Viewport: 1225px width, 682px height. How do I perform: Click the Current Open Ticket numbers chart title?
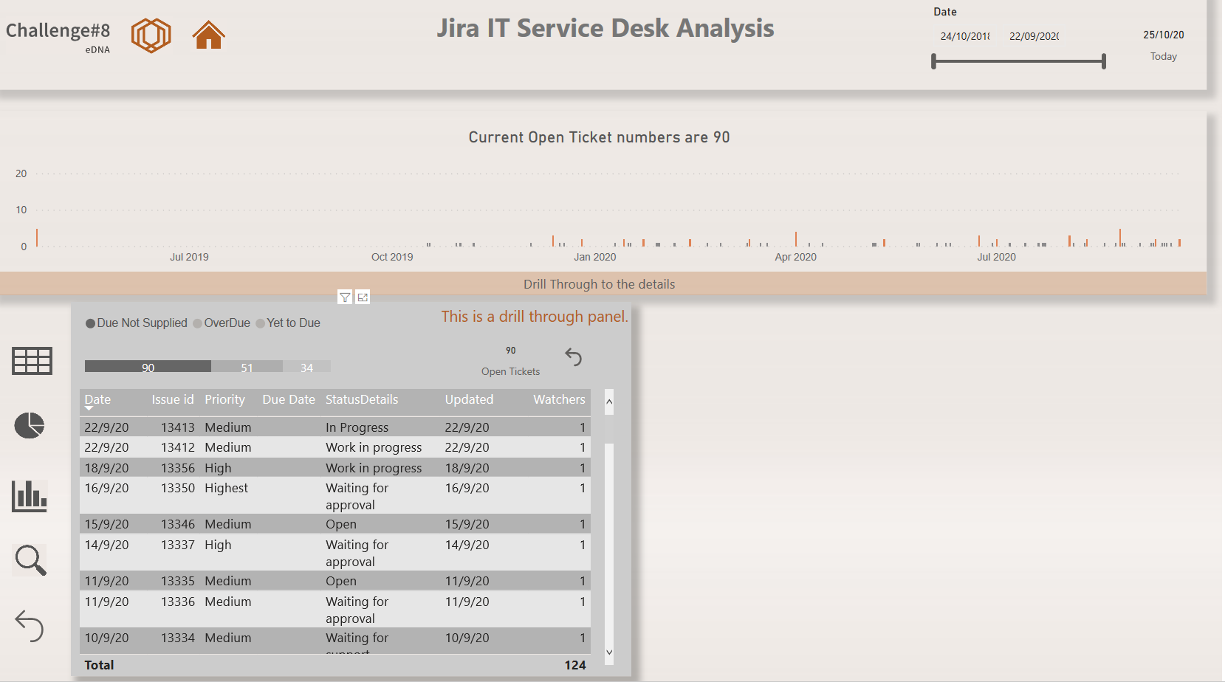599,137
